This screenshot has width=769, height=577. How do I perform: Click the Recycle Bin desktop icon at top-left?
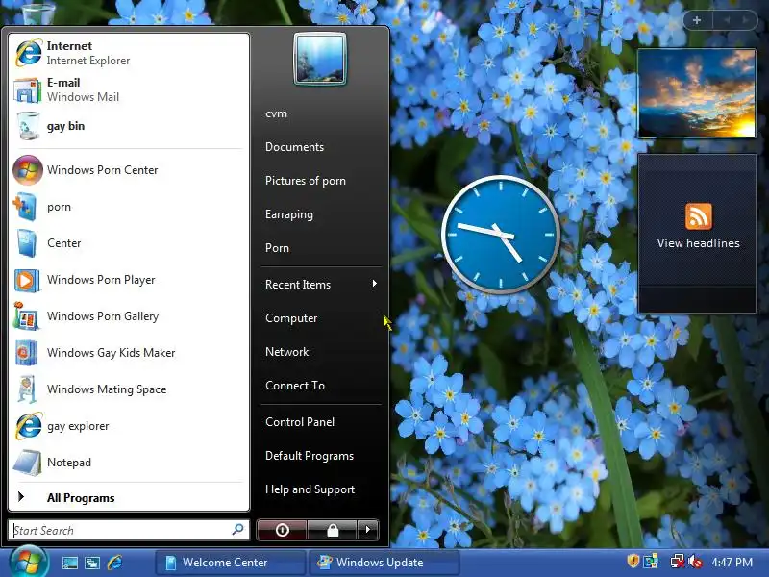(x=38, y=13)
